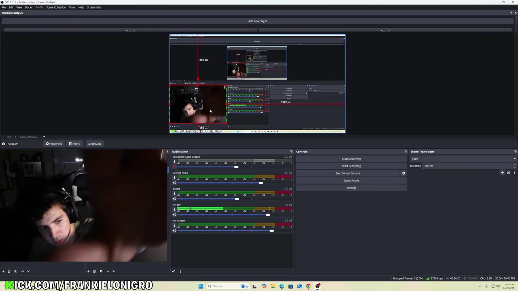The image size is (518, 291).
Task: Unmute Application Audio Capture channel
Action: 174,167
